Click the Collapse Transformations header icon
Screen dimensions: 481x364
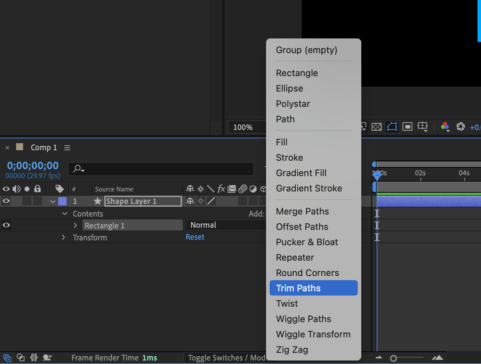(201, 189)
